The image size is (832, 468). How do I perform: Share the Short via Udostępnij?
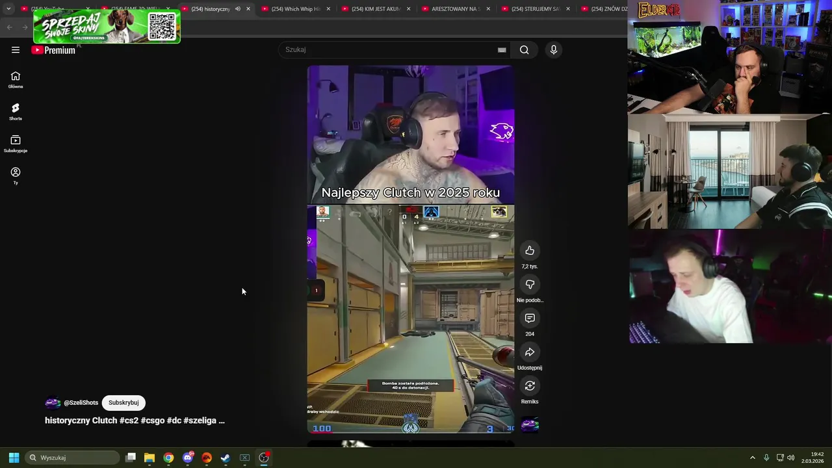pyautogui.click(x=530, y=352)
